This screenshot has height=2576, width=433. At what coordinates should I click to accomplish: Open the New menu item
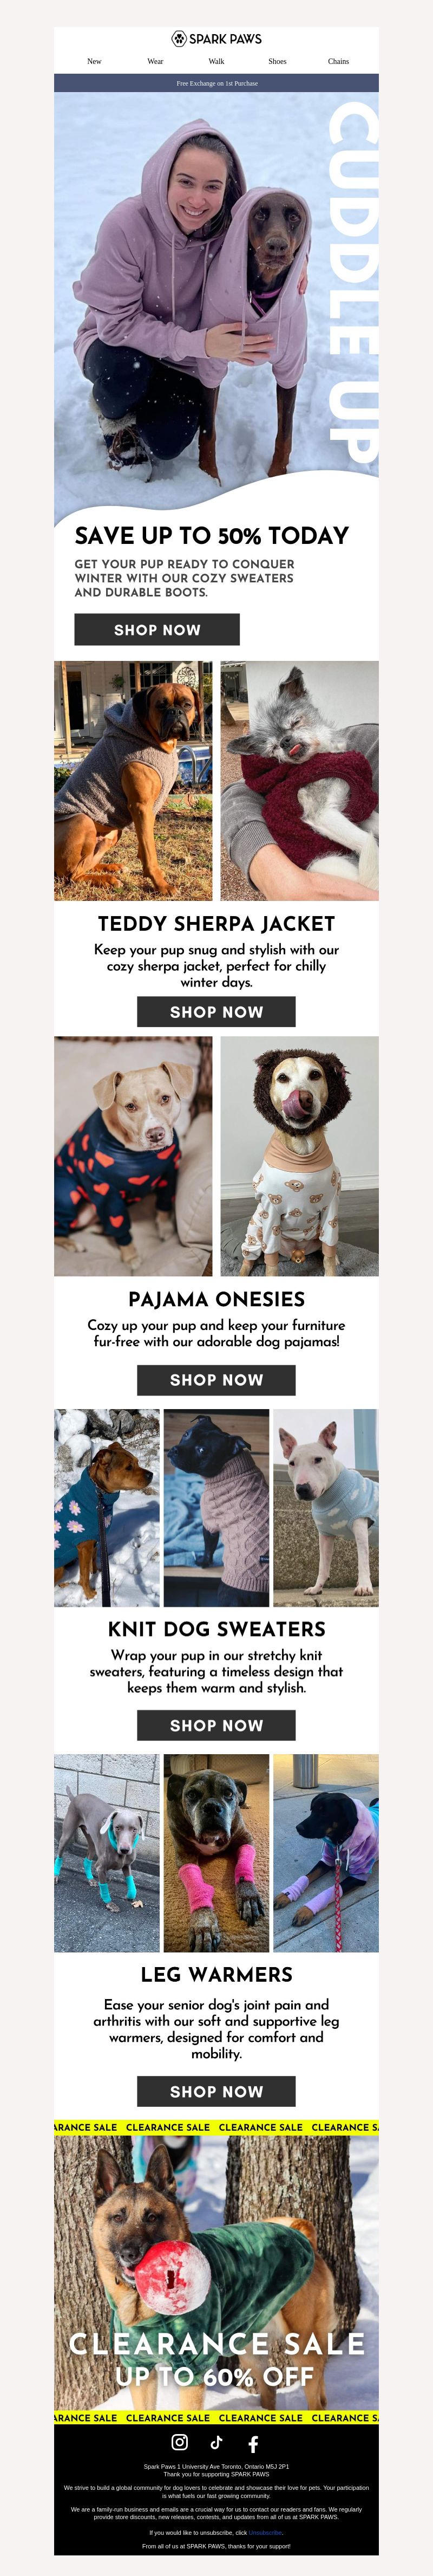tap(94, 61)
